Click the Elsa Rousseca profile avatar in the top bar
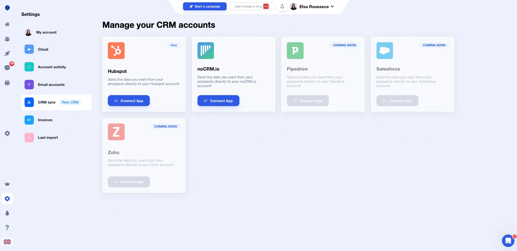Image resolution: width=517 pixels, height=251 pixels. pyautogui.click(x=293, y=6)
